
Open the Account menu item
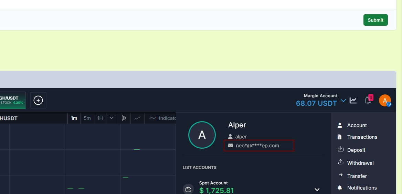click(357, 125)
